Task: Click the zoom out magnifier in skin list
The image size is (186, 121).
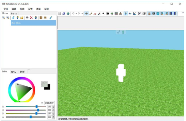Action: tap(4, 18)
